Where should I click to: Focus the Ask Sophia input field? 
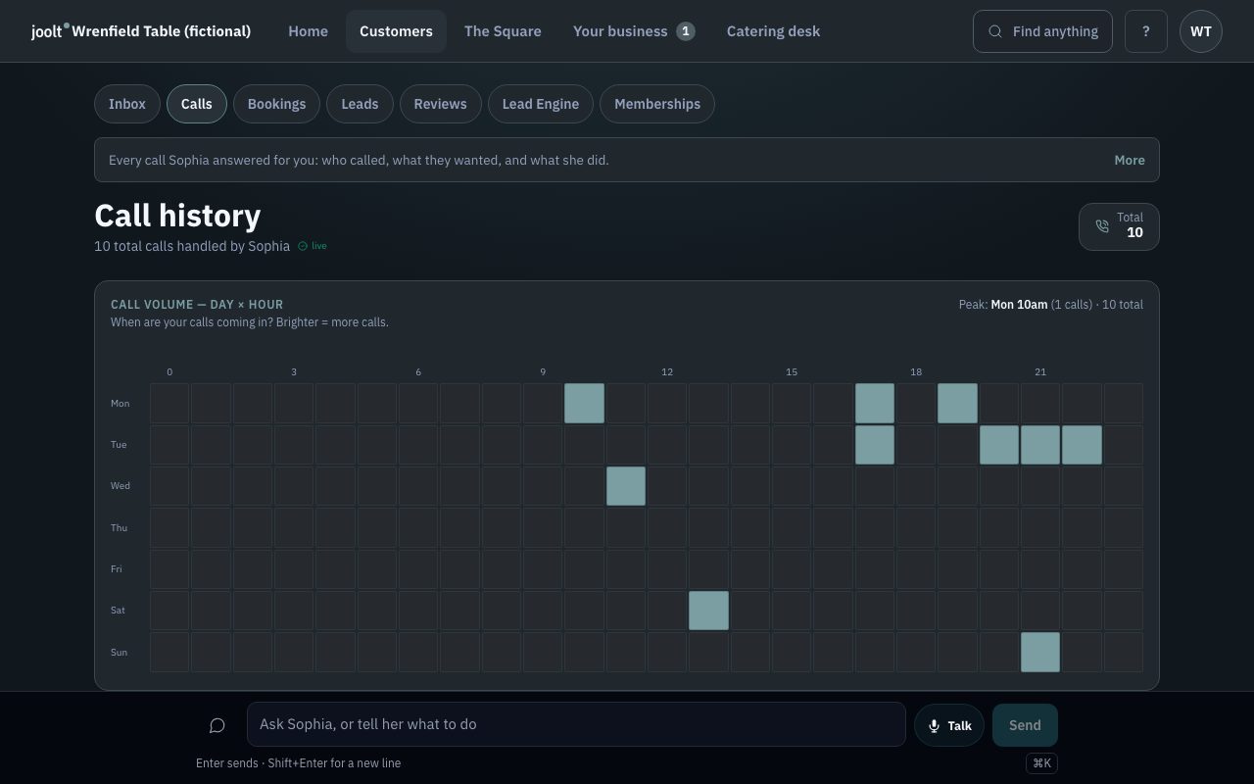pyautogui.click(x=576, y=724)
